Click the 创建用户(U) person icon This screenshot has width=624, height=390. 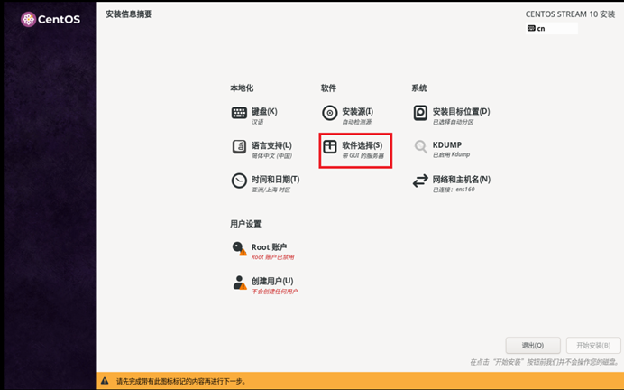coord(240,283)
